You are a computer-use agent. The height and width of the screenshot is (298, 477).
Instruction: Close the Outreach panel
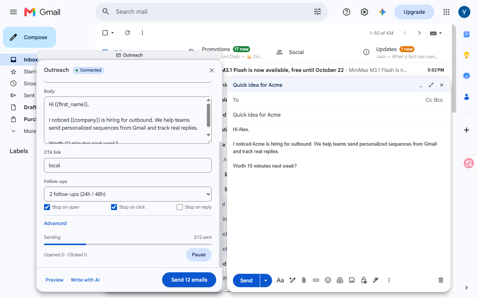[212, 70]
